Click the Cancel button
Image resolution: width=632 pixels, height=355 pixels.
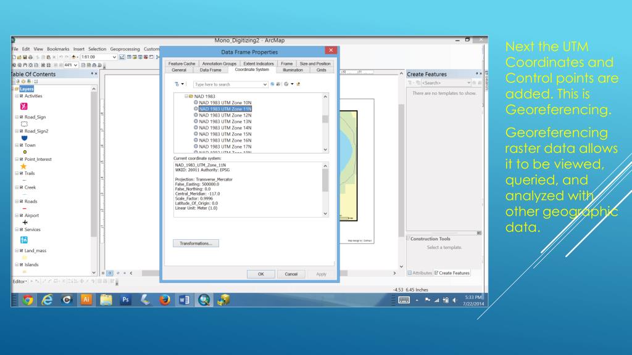(291, 274)
